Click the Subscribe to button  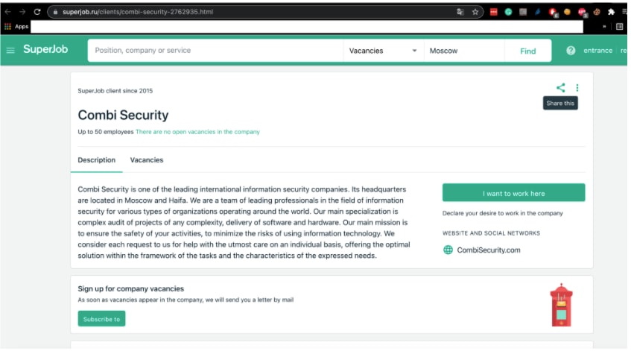pos(101,319)
